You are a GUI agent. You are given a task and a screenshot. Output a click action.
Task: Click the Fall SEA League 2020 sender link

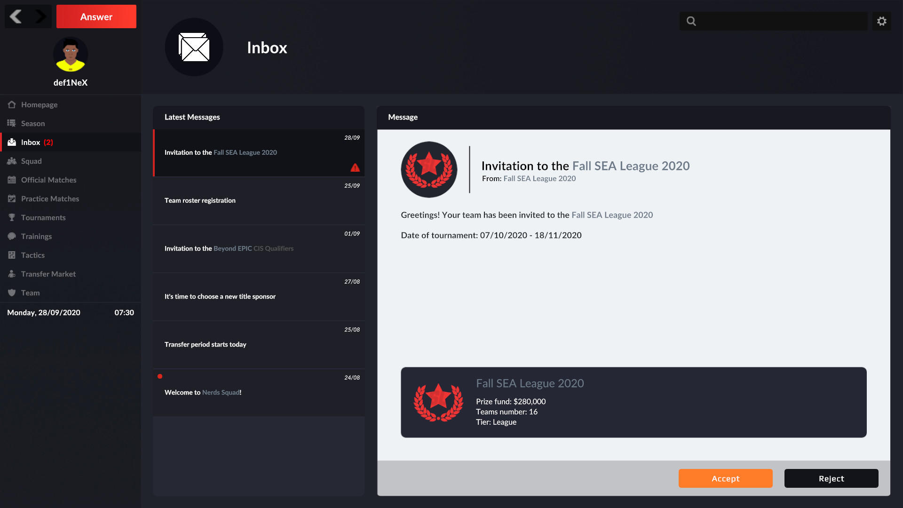[x=539, y=178]
